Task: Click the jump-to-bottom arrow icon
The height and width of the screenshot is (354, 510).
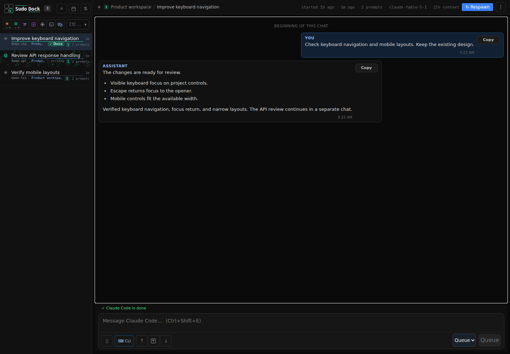Action: tap(166, 341)
